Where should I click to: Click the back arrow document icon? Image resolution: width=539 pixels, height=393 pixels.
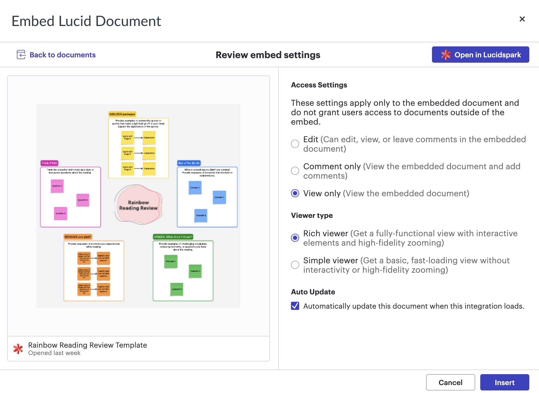pos(21,55)
